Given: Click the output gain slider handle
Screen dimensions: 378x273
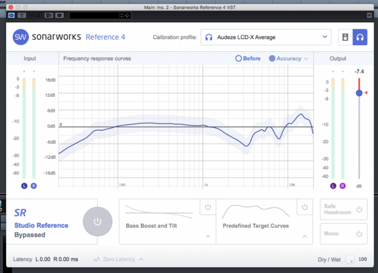Looking at the screenshot, I should [359, 93].
